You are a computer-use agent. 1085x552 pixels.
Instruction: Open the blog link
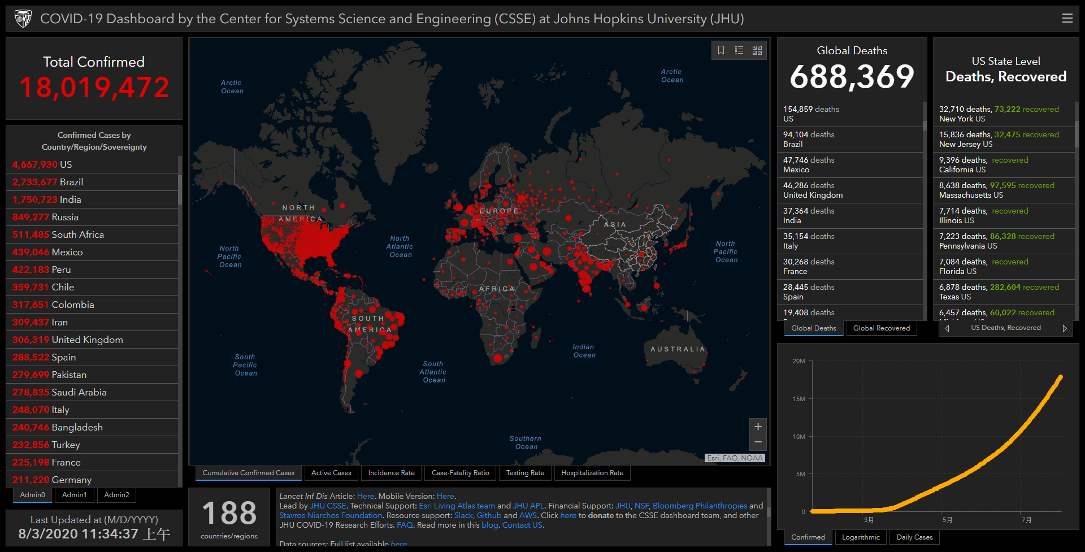[489, 525]
